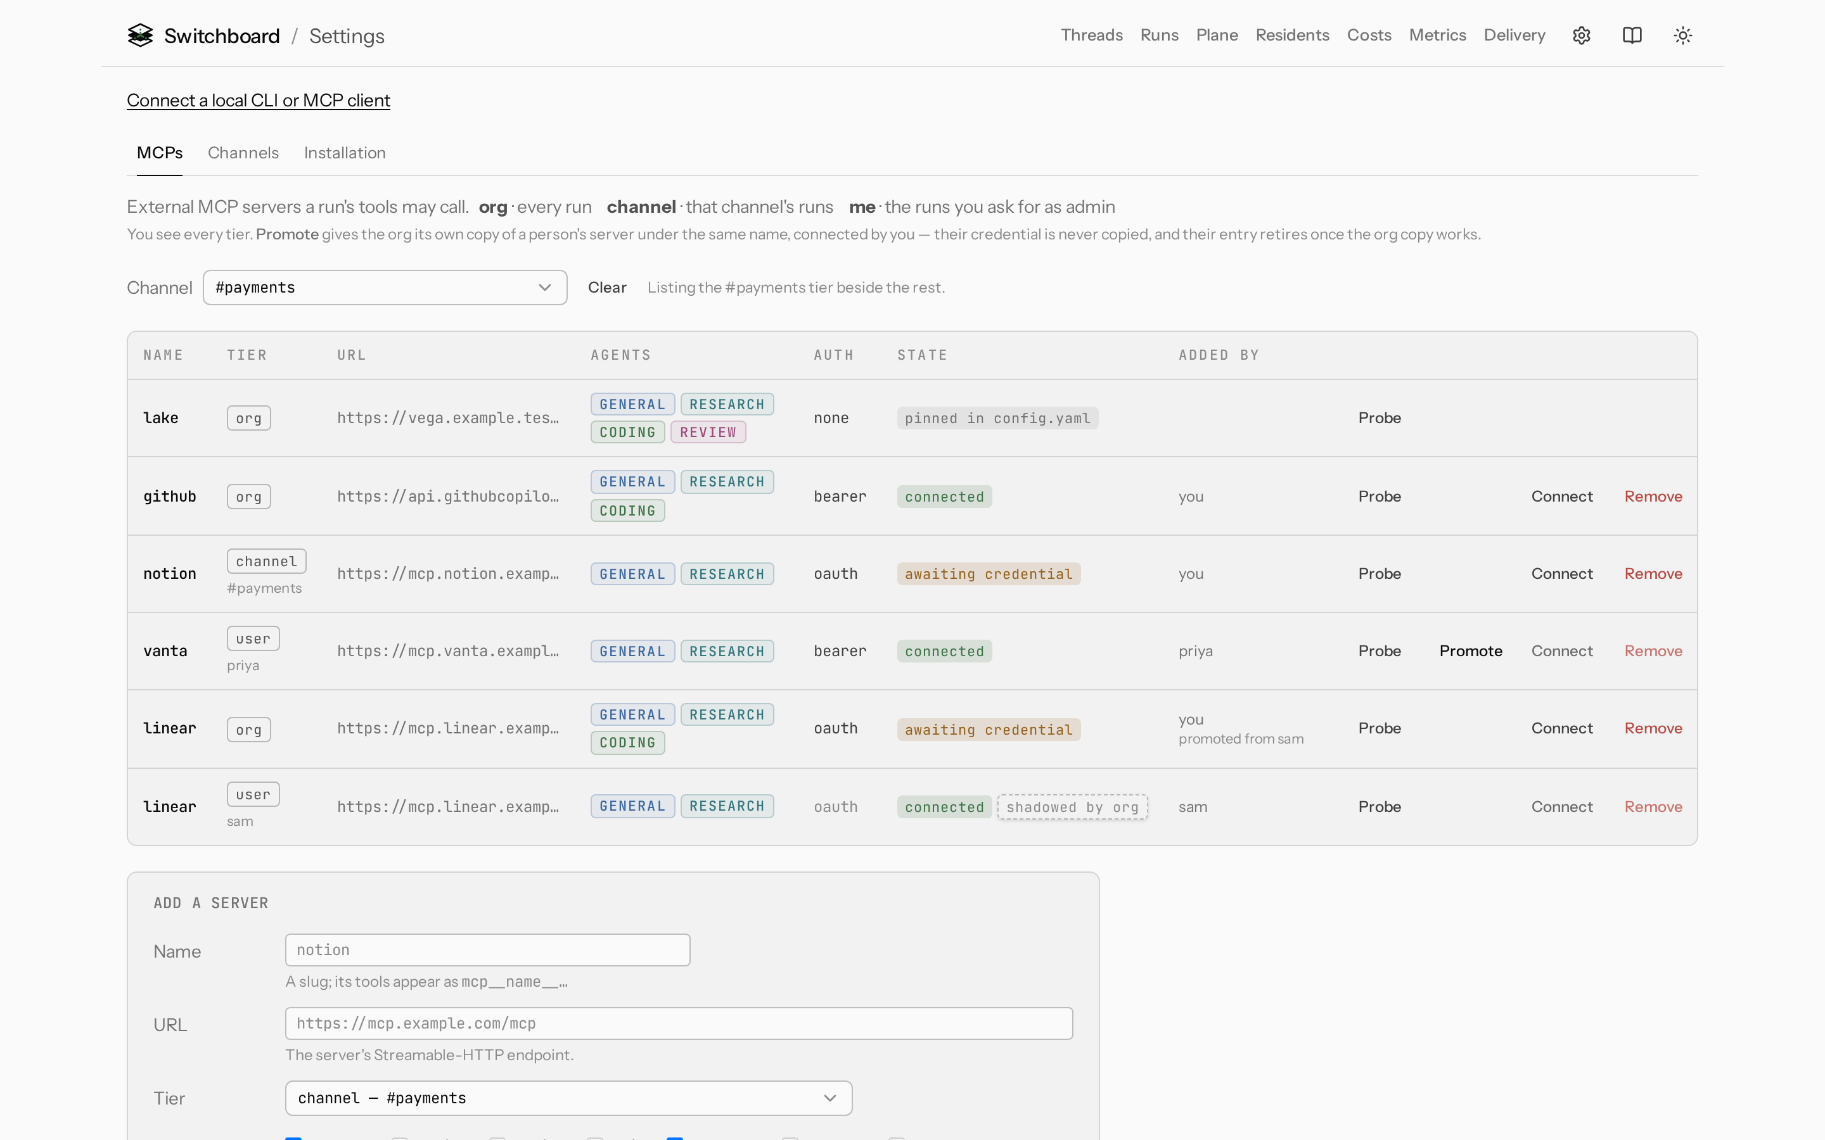Click the URL input field
Screen dimensions: 1825x1140
[x=679, y=1023]
